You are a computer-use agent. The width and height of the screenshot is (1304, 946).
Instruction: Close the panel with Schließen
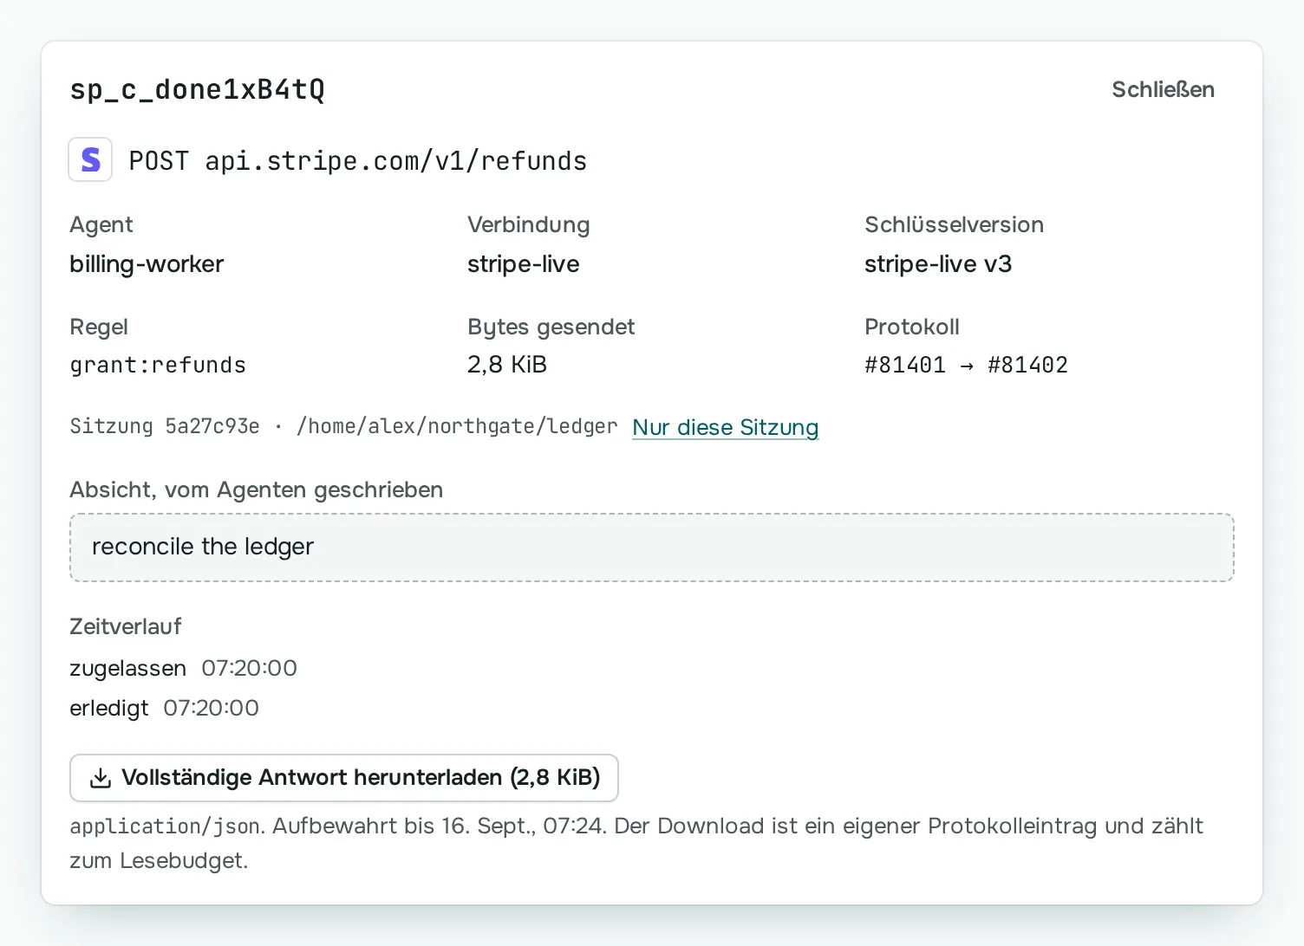pyautogui.click(x=1163, y=89)
